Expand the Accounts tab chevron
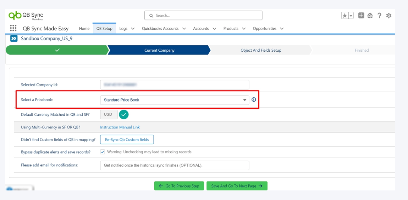Viewport: 408px width, 200px height. coord(214,29)
